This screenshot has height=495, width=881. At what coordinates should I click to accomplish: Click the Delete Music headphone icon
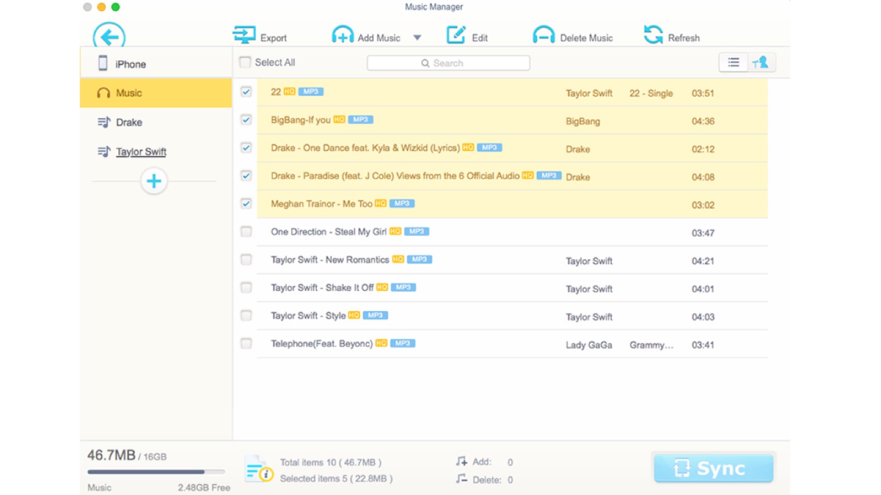543,35
